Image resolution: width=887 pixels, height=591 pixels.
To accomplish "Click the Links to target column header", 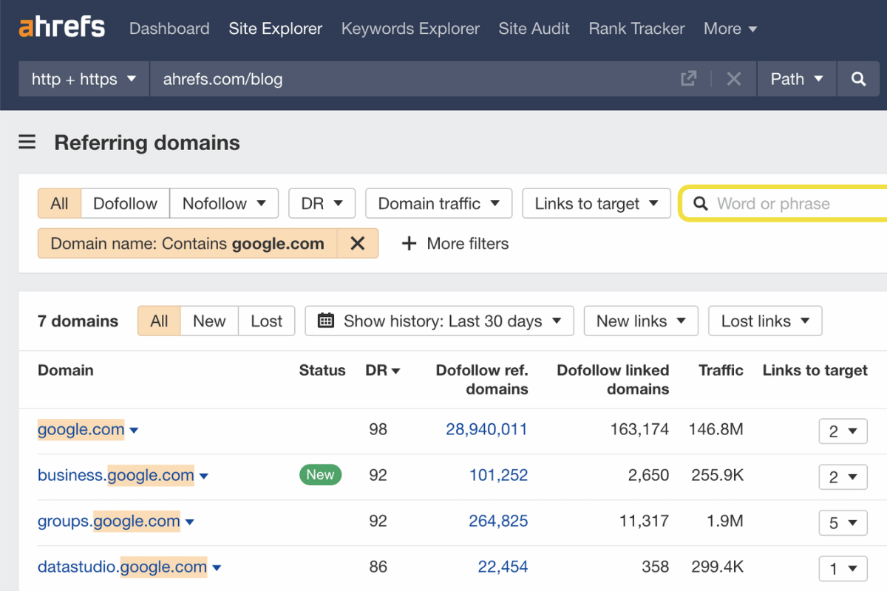I will [815, 370].
